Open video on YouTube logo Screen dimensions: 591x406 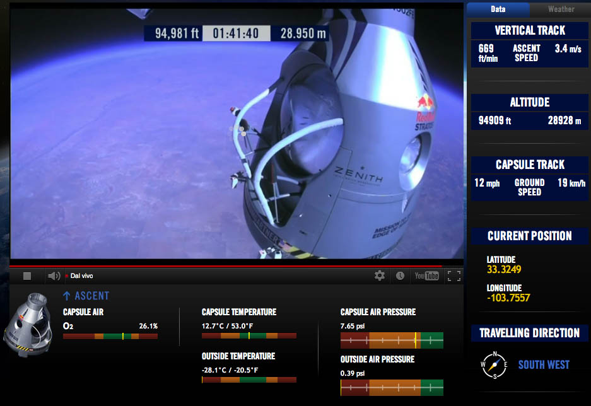click(426, 276)
